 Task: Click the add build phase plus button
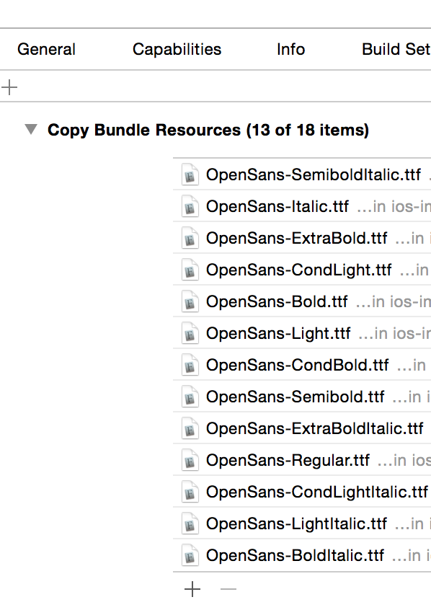tap(10, 87)
